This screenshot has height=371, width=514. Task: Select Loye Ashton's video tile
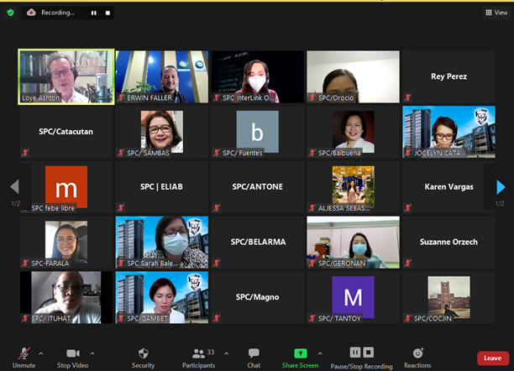(66, 76)
